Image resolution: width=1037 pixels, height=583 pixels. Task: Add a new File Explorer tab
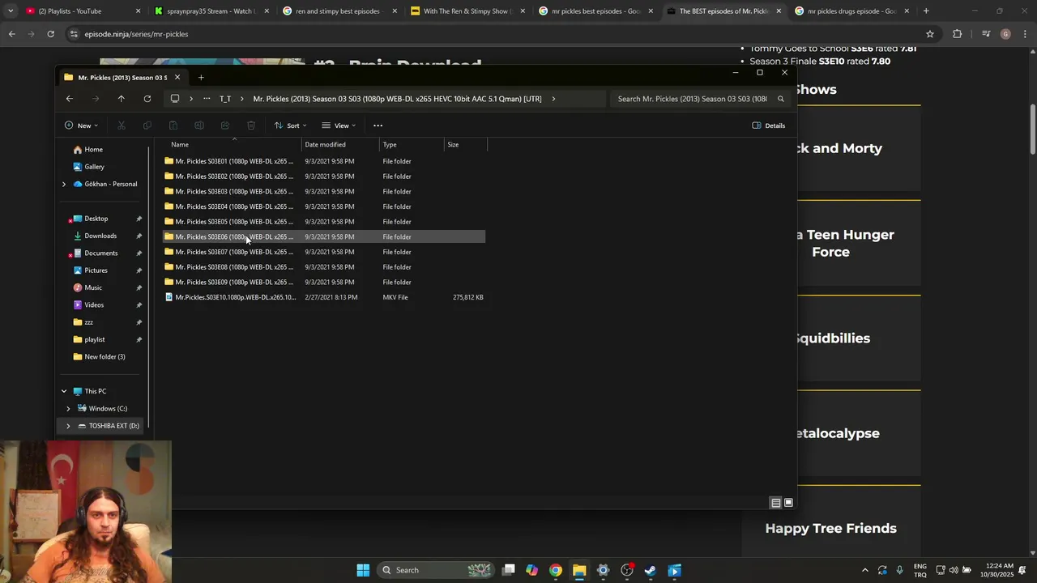tap(201, 78)
